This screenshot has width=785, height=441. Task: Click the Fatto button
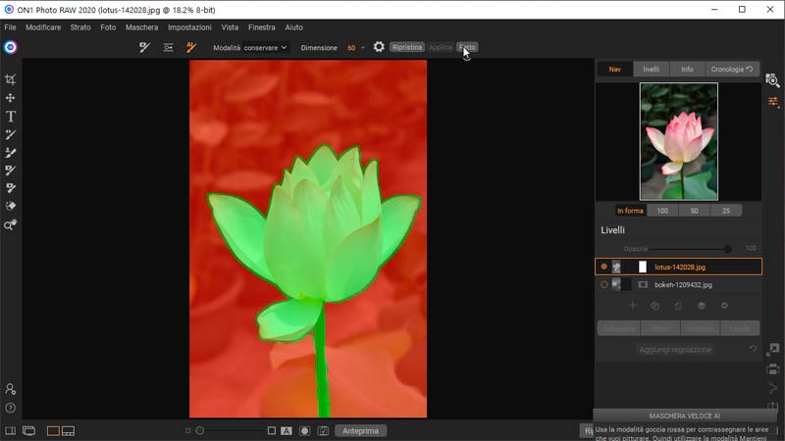click(467, 47)
